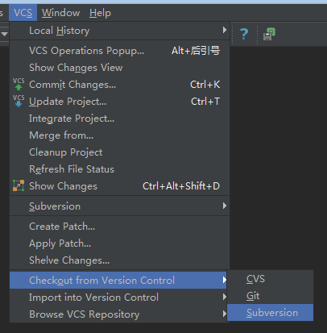The image size is (327, 333).
Task: Click the Commit Changes green arrow icon
Action: click(x=19, y=84)
